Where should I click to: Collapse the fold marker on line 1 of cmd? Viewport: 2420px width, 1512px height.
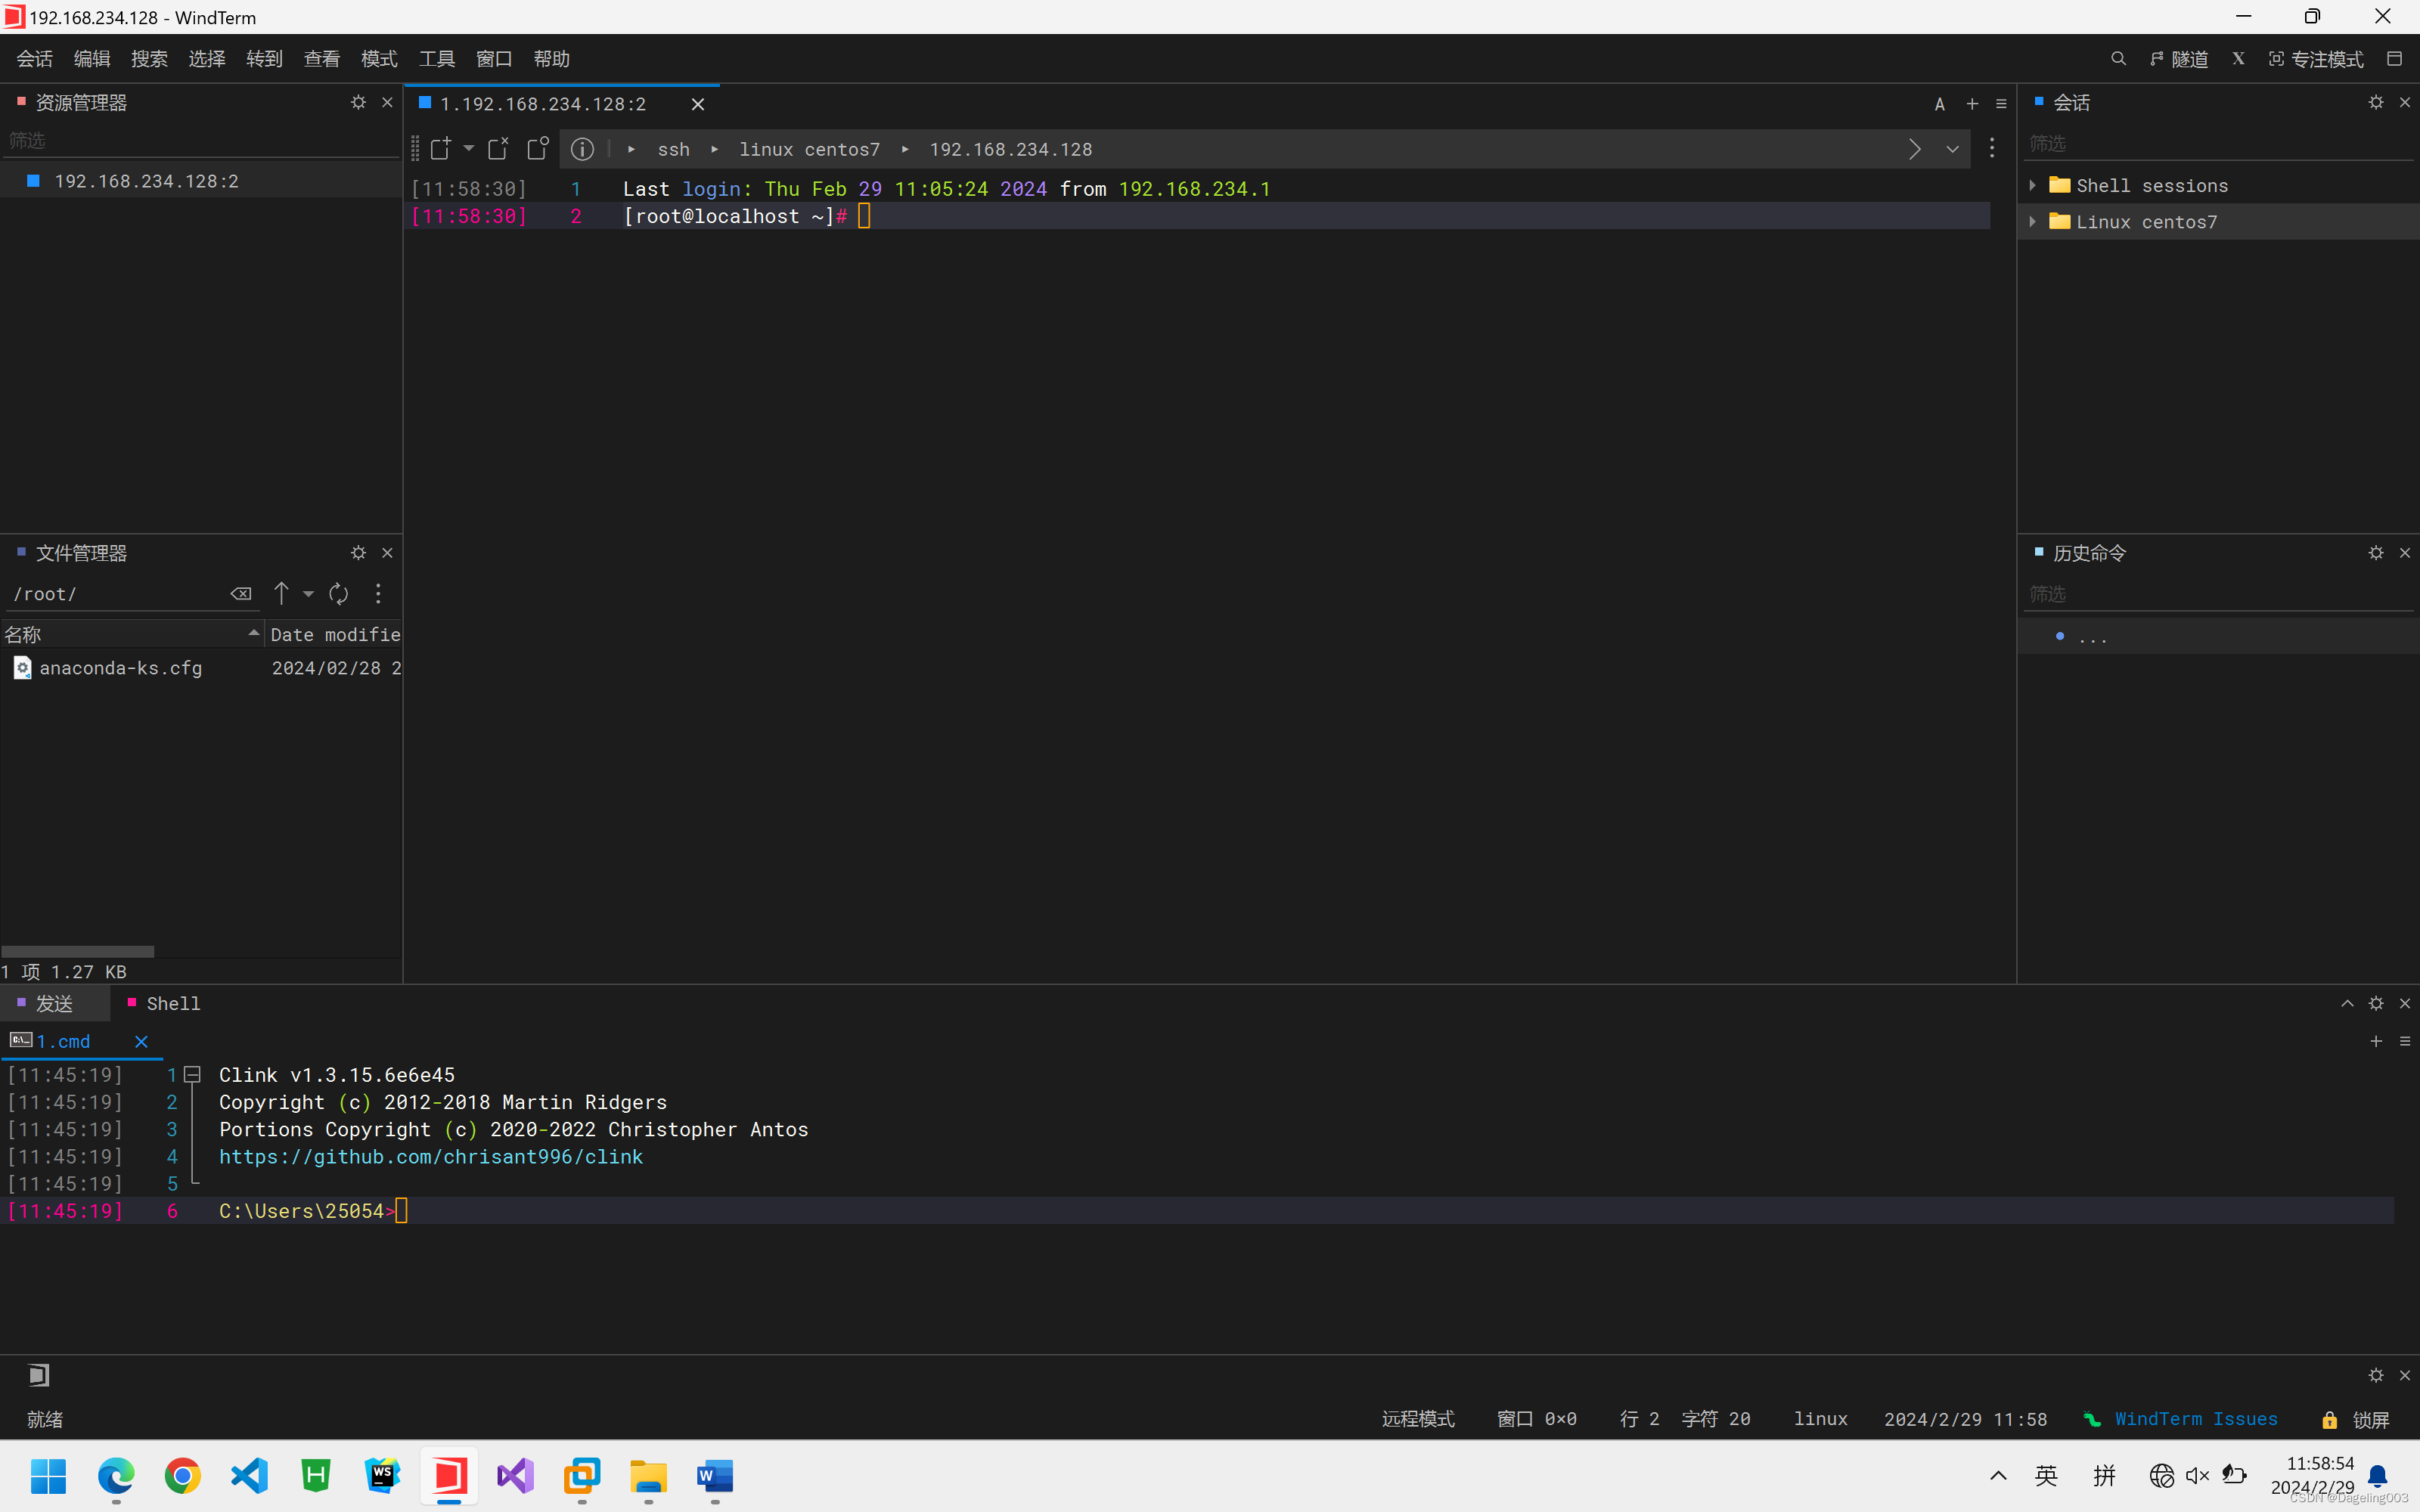pyautogui.click(x=193, y=1075)
